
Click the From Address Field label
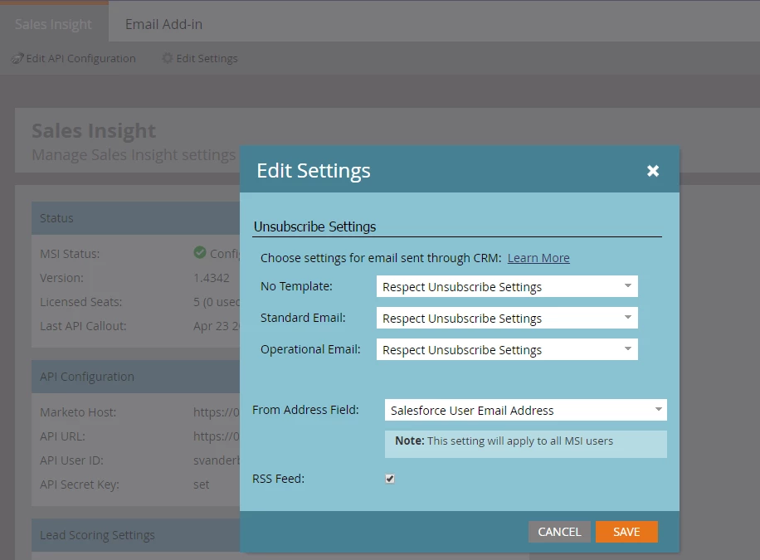coord(305,410)
